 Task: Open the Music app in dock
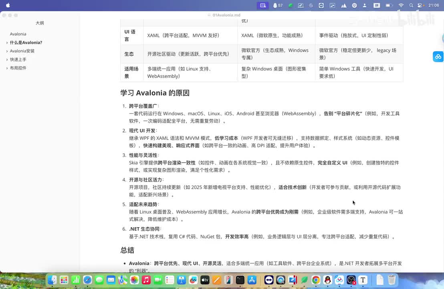coord(146,280)
